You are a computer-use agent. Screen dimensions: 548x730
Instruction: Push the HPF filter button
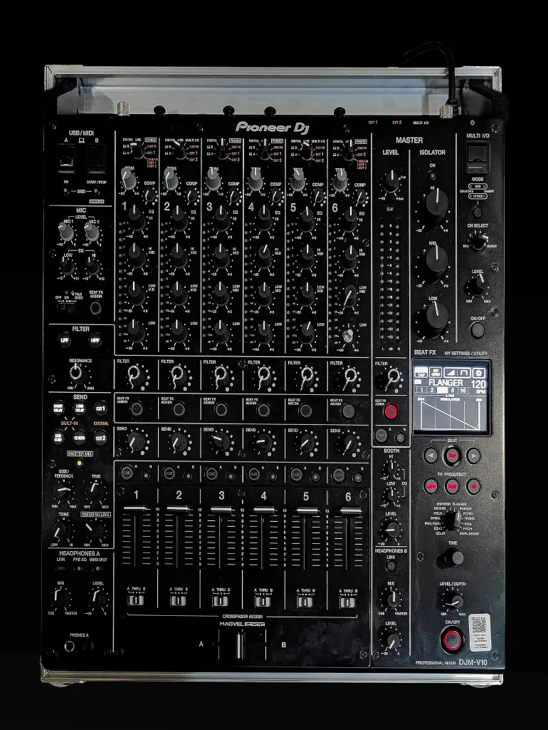point(95,340)
